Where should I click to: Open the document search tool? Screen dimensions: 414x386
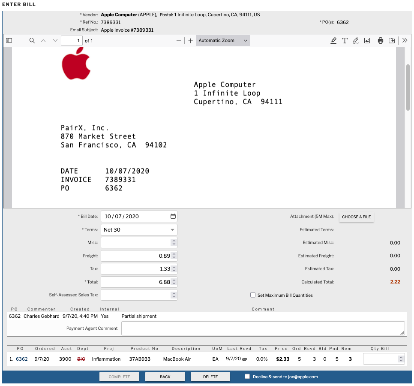tap(32, 40)
